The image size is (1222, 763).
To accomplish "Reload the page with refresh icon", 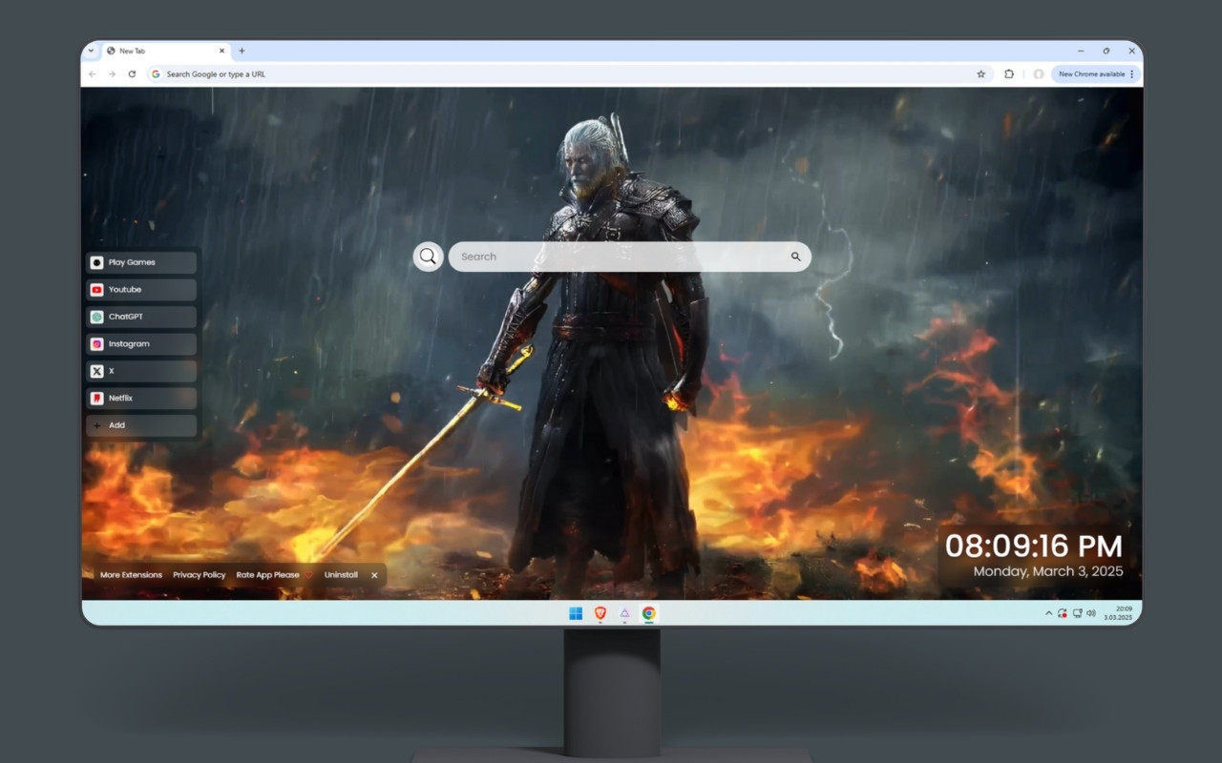I will pos(132,73).
